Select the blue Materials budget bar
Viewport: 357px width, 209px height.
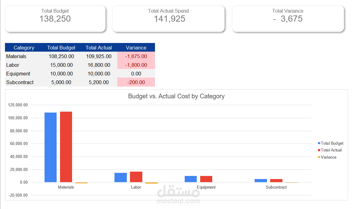coord(50,147)
